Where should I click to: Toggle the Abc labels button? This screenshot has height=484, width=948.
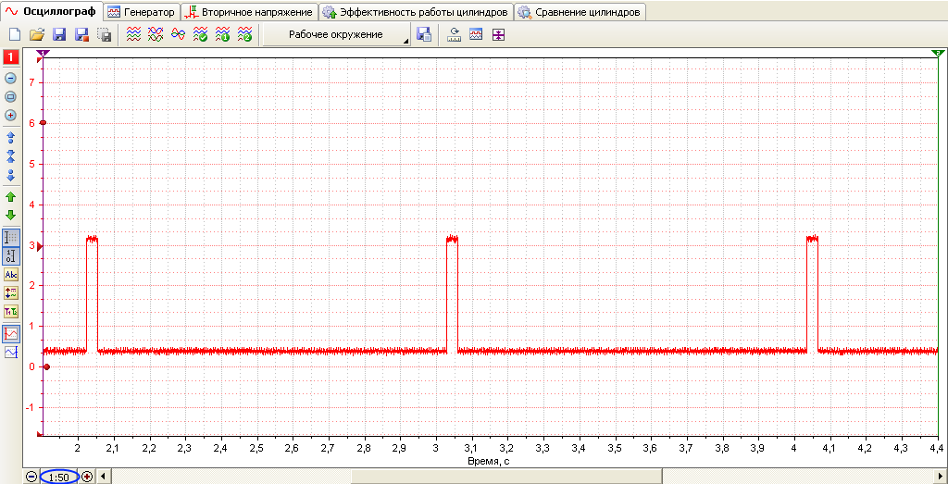click(11, 275)
